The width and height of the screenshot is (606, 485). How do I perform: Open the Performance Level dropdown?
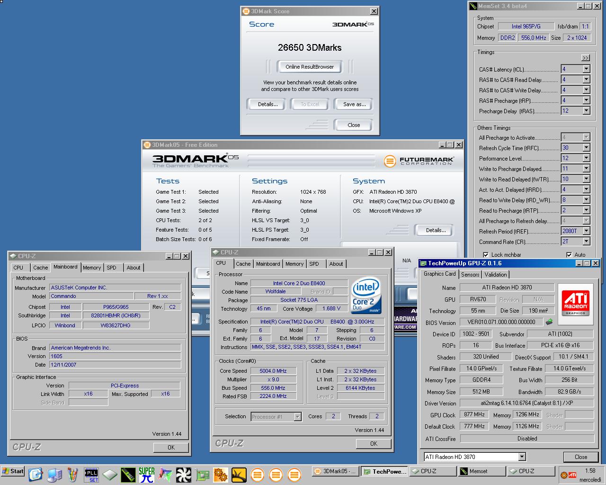pos(586,158)
